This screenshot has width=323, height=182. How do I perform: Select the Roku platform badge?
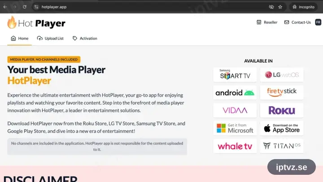click(x=282, y=111)
